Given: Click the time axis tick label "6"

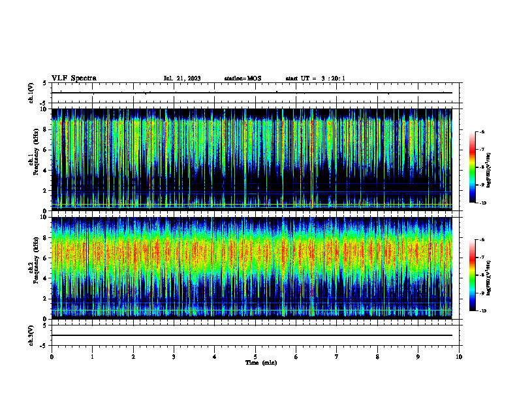Looking at the screenshot, I should pos(296,357).
